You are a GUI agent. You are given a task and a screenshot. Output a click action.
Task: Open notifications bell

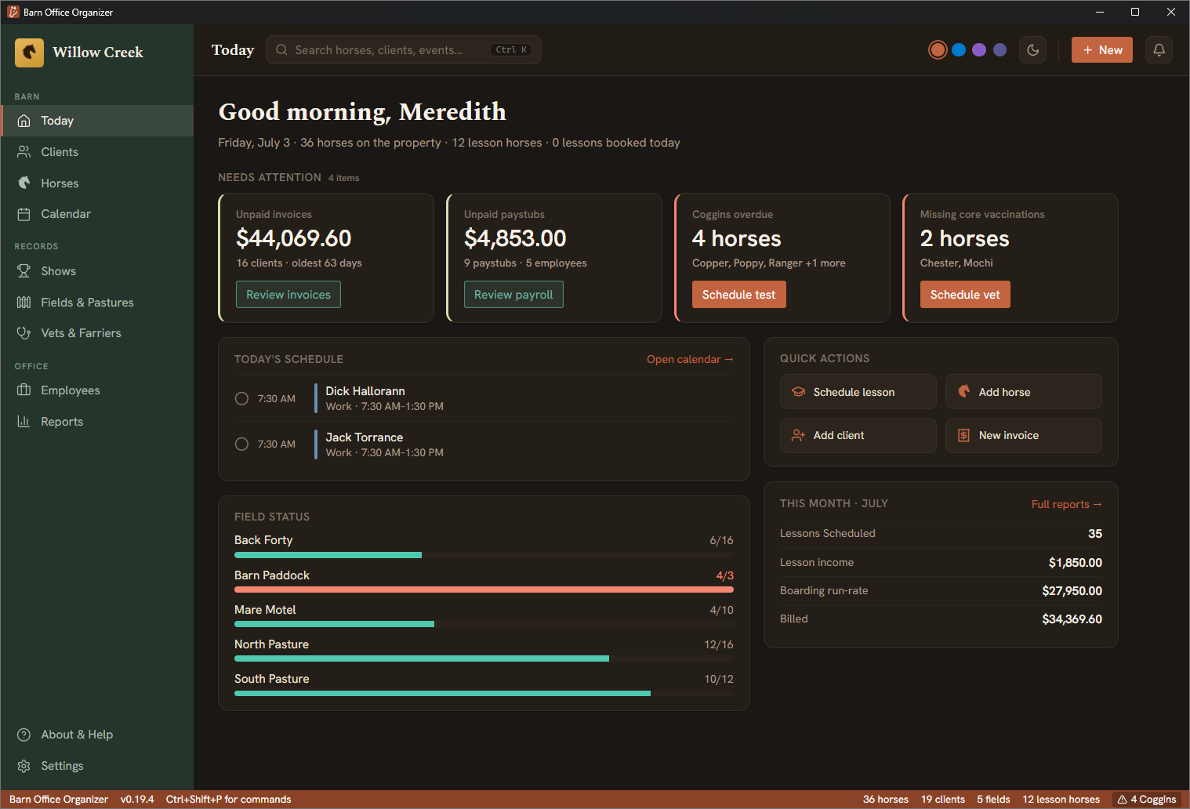[x=1159, y=50]
